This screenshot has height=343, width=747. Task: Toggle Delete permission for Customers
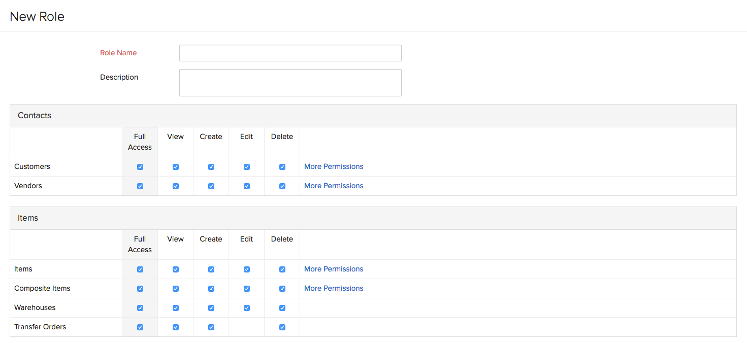click(282, 167)
